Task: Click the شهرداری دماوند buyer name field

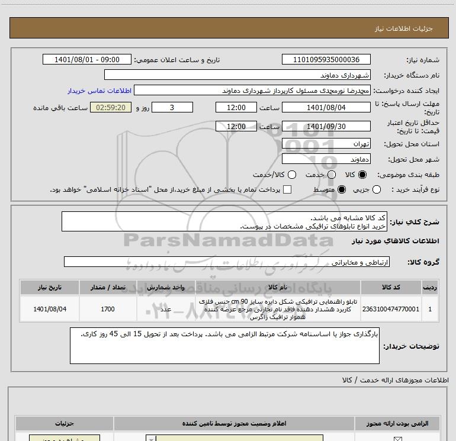Action: (237, 75)
